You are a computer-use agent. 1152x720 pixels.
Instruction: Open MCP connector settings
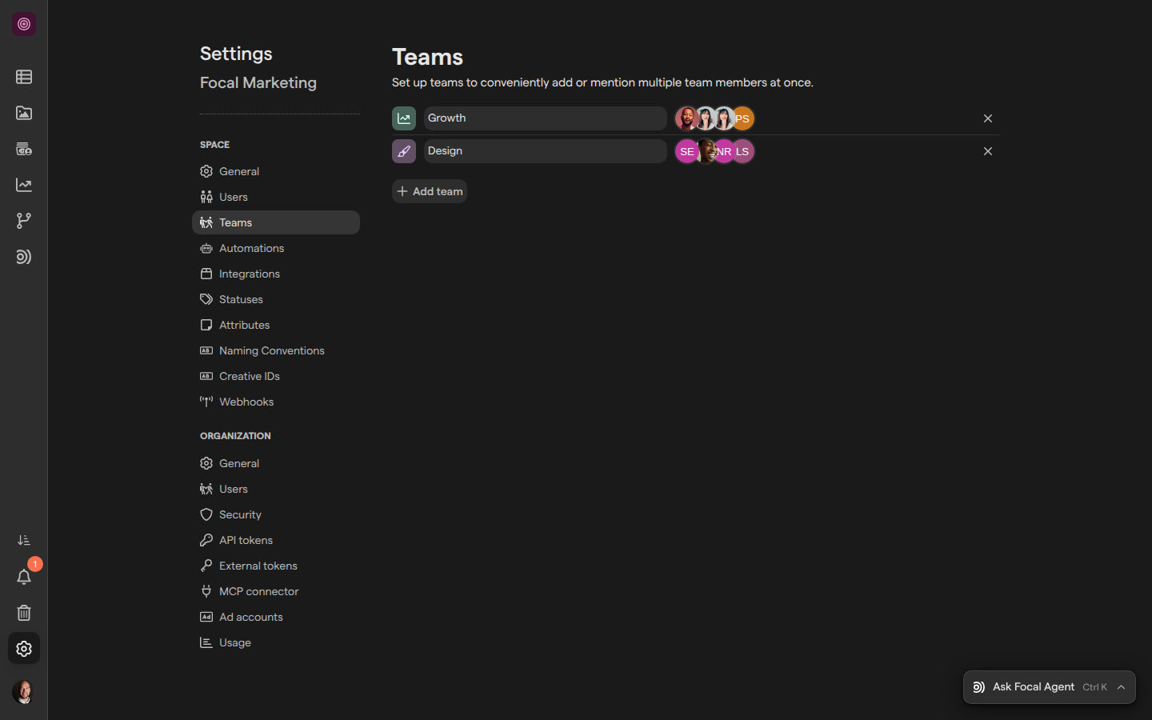point(276,591)
